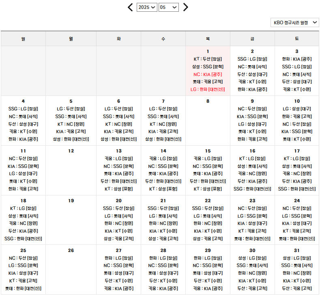320x295 pixels.
Task: Select LG : SSG [문학] on May 23
Action: pyautogui.click(x=252, y=216)
